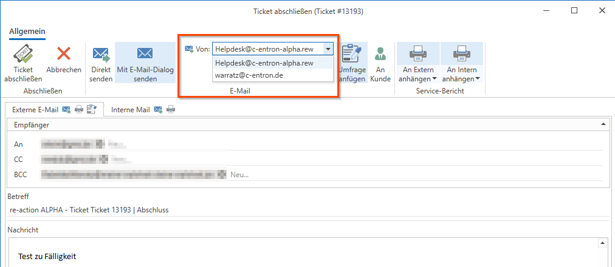Screen dimensions: 615x267
Task: Switch to the Externe E-Mail tab
Action: pos(55,110)
